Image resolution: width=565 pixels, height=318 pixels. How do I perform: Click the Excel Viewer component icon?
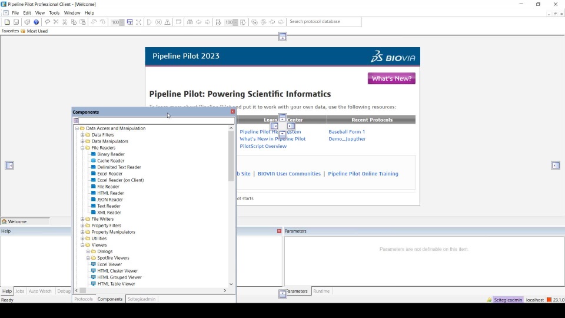pos(94,264)
